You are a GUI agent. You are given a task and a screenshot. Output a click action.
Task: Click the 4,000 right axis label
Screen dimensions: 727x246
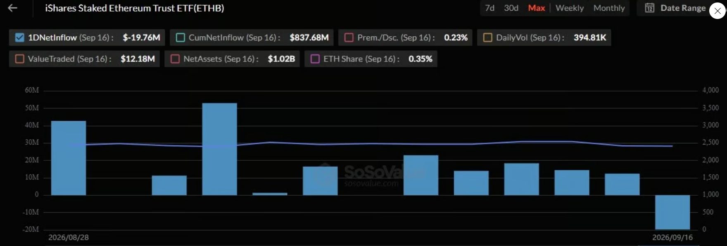tap(710, 90)
